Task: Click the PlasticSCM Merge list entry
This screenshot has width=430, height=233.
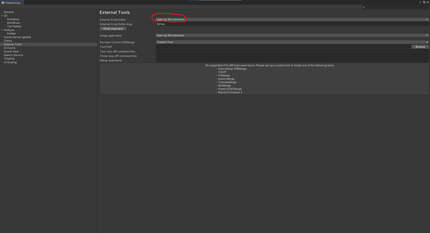Action: coord(229,89)
